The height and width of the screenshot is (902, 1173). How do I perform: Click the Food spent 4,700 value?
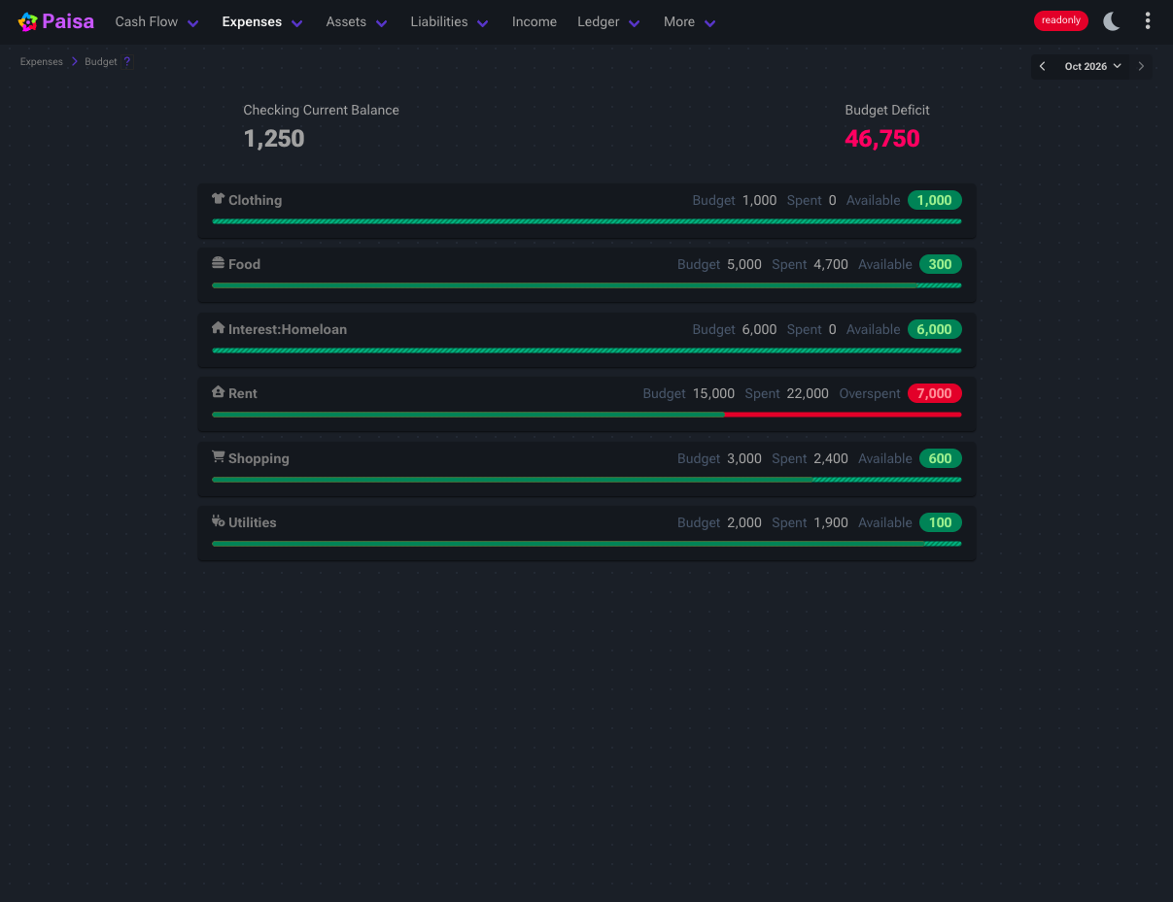(x=831, y=264)
